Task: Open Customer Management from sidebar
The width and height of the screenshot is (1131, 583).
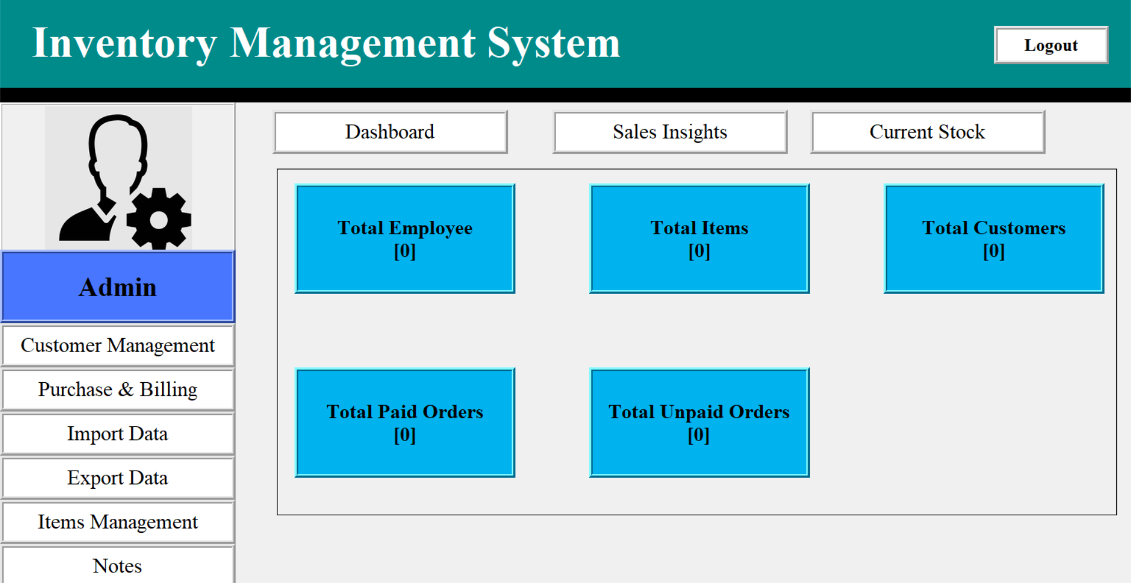Action: pyautogui.click(x=118, y=345)
